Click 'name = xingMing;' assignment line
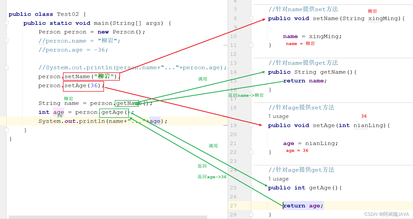This screenshot has width=413, height=219. click(312, 36)
